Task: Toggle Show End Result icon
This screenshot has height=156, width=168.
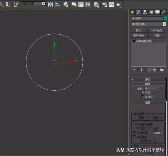Action: coord(142,70)
